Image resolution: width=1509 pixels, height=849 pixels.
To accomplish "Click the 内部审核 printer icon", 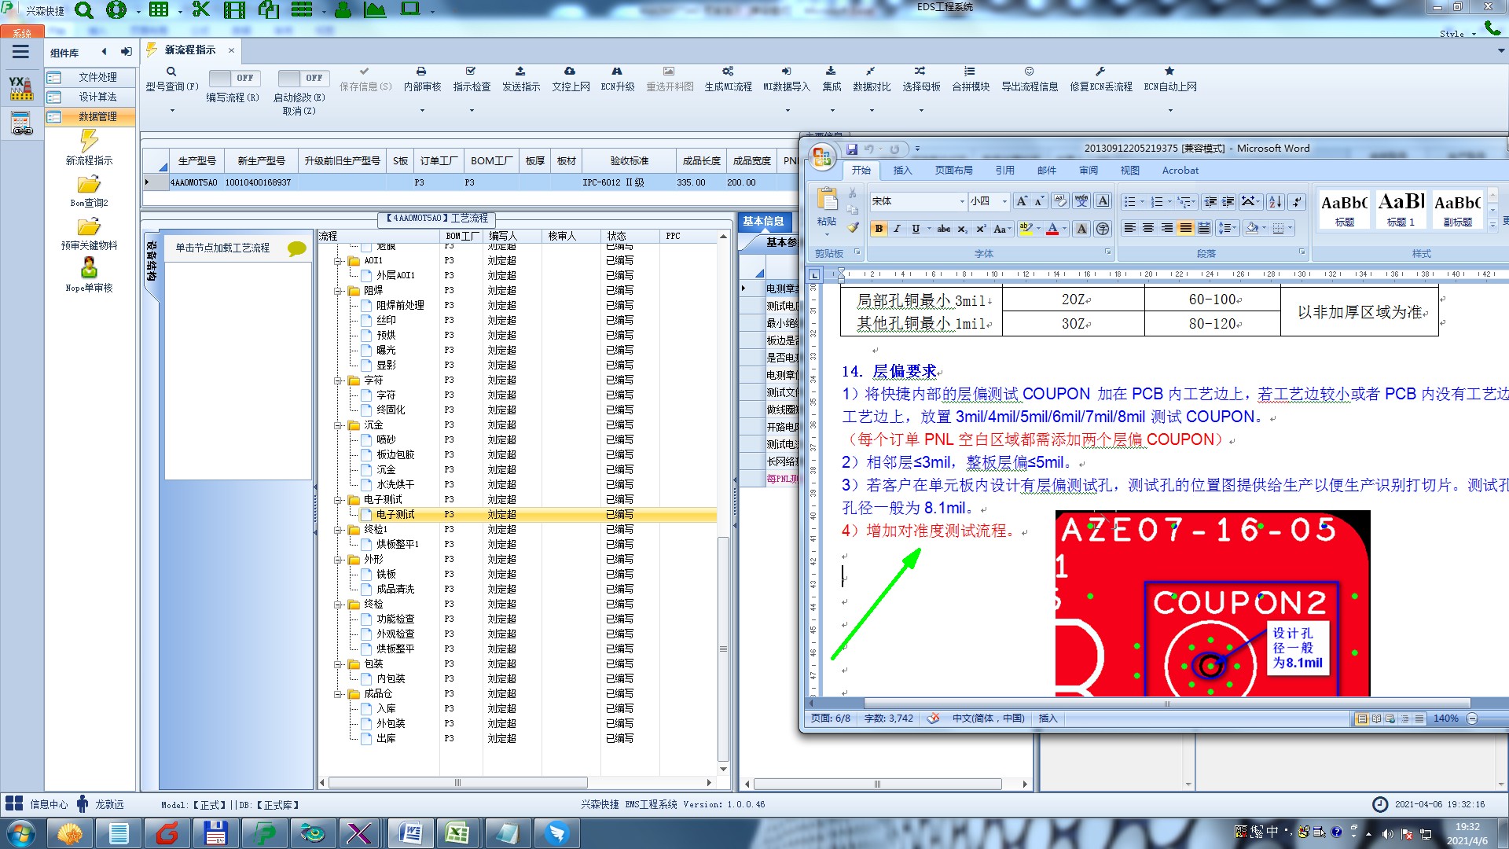I will (421, 72).
